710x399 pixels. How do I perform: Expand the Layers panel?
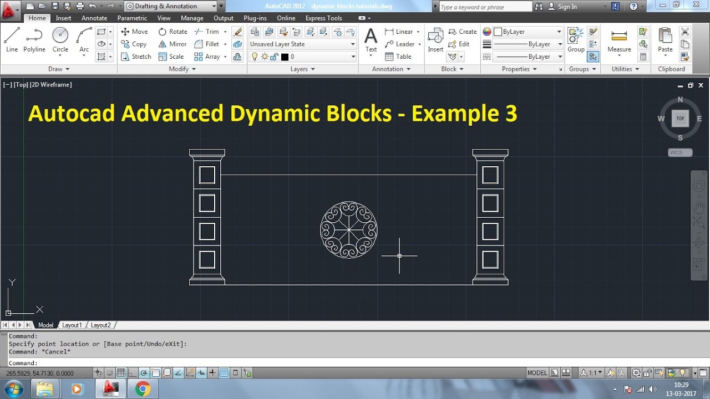(x=303, y=69)
